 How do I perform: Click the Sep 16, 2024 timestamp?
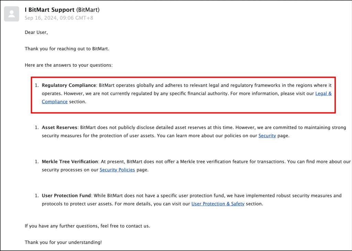coord(59,18)
